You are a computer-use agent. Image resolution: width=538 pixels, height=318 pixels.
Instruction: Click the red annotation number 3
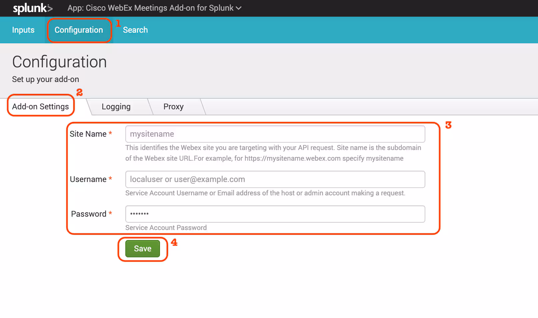[x=448, y=125]
